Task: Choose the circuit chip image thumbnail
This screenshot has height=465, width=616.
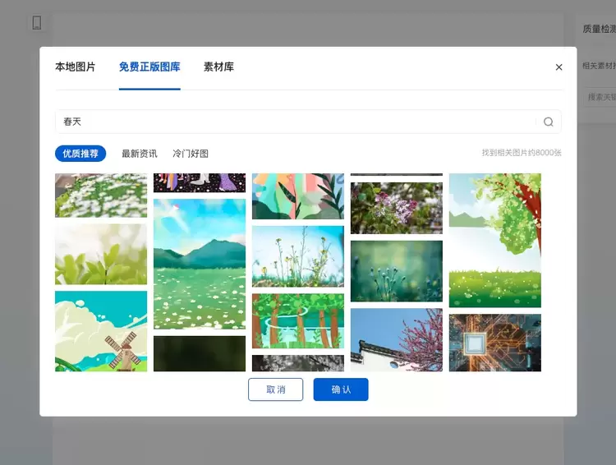Action: (x=494, y=343)
